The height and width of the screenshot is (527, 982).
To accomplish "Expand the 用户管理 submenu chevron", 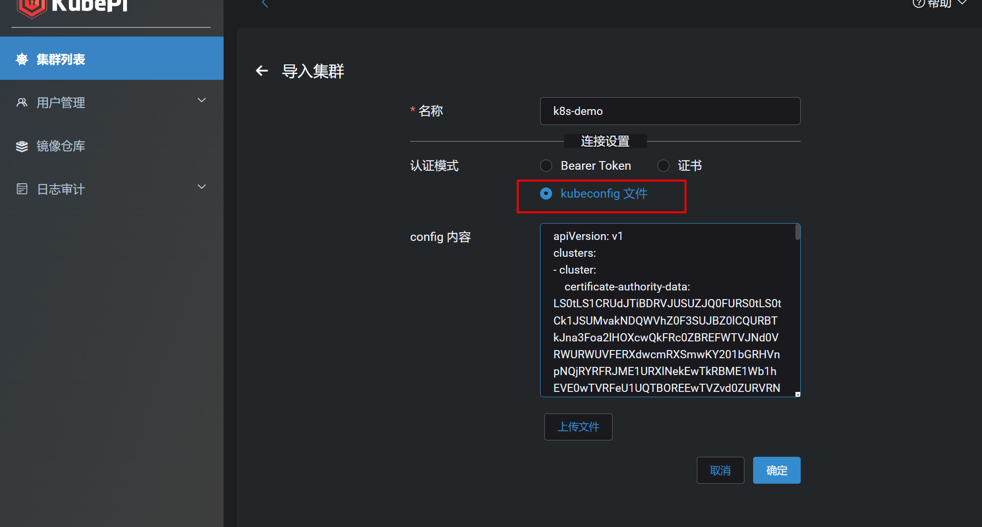I will (x=202, y=100).
